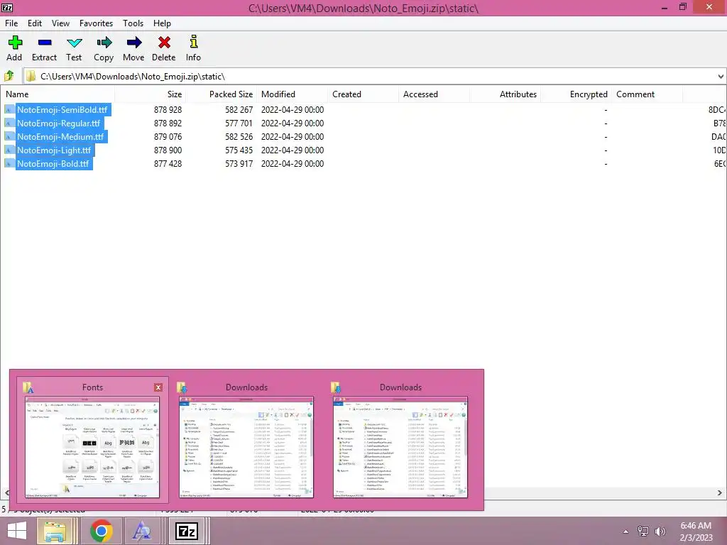
Task: Select the file NotoEmoji-Bold.ttf
Action: [53, 164]
